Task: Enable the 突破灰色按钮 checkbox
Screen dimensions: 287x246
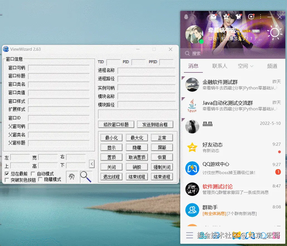Action: [7, 180]
